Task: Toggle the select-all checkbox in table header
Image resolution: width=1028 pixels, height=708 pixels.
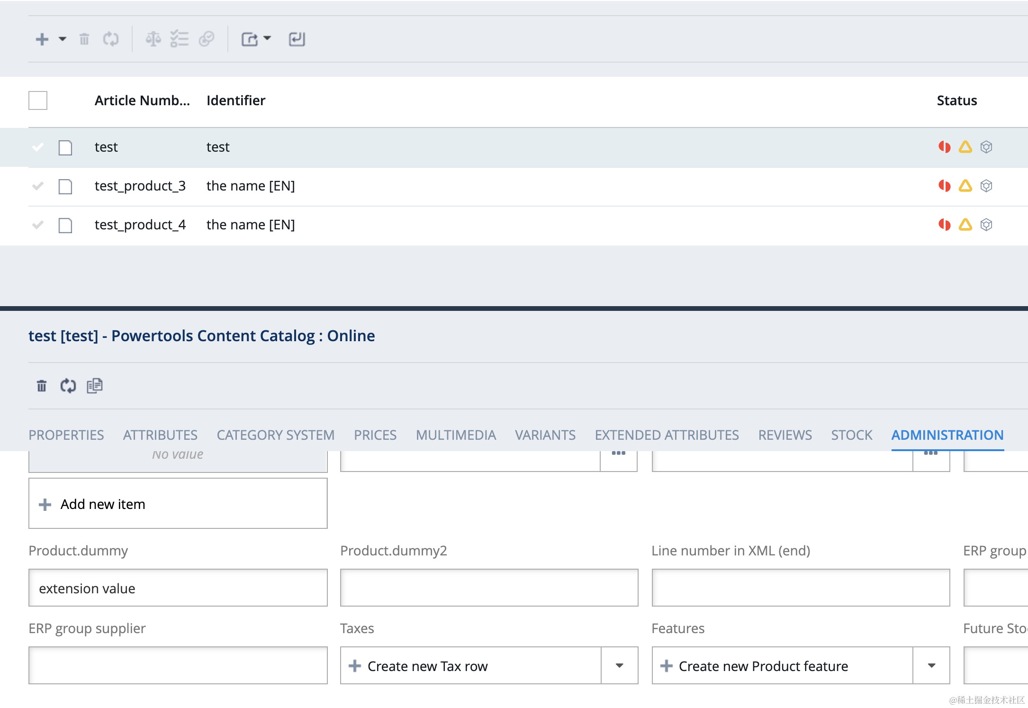Action: [x=38, y=100]
